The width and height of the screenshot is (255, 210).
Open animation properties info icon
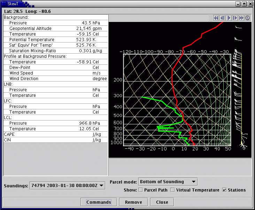pyautogui.click(x=248, y=18)
